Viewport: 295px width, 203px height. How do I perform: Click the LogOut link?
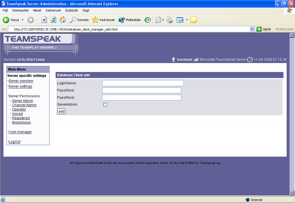pos(14,142)
